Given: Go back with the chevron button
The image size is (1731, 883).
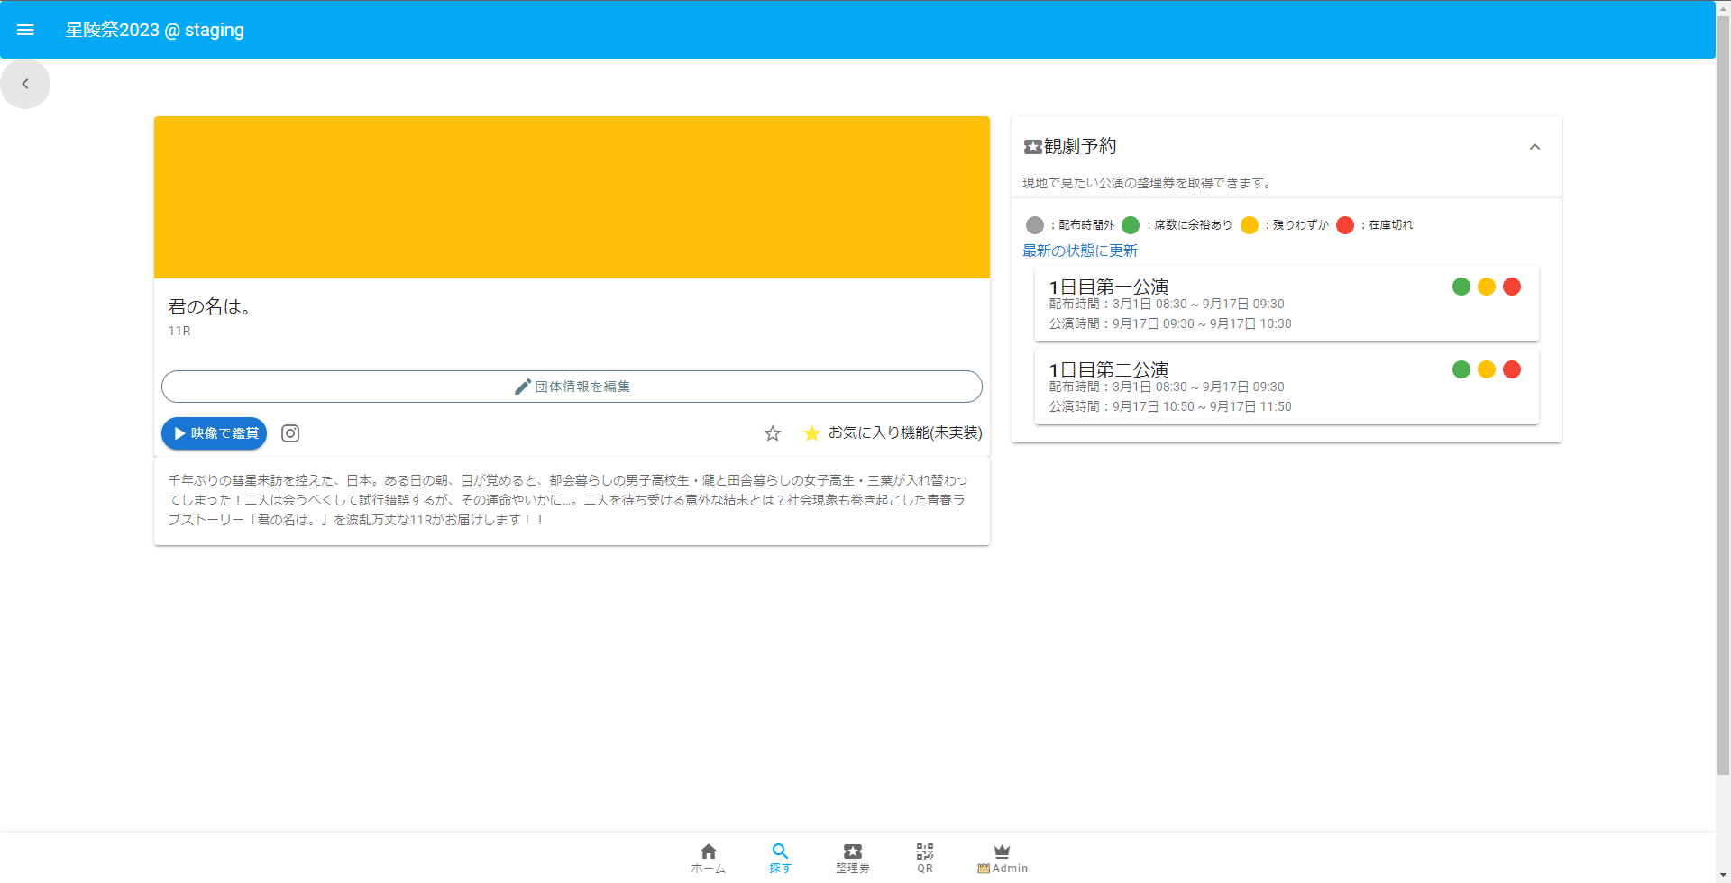Looking at the screenshot, I should coord(25,84).
